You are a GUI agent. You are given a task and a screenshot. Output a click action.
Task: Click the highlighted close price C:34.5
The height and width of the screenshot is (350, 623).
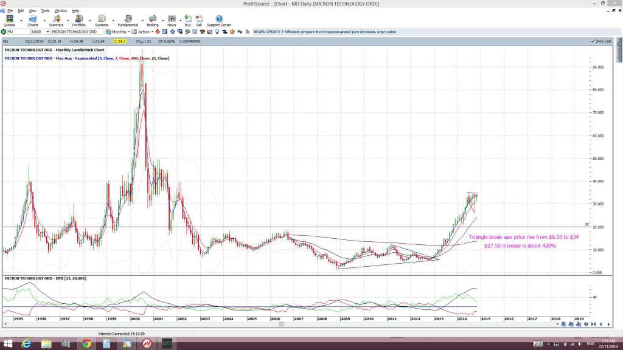[x=120, y=41]
